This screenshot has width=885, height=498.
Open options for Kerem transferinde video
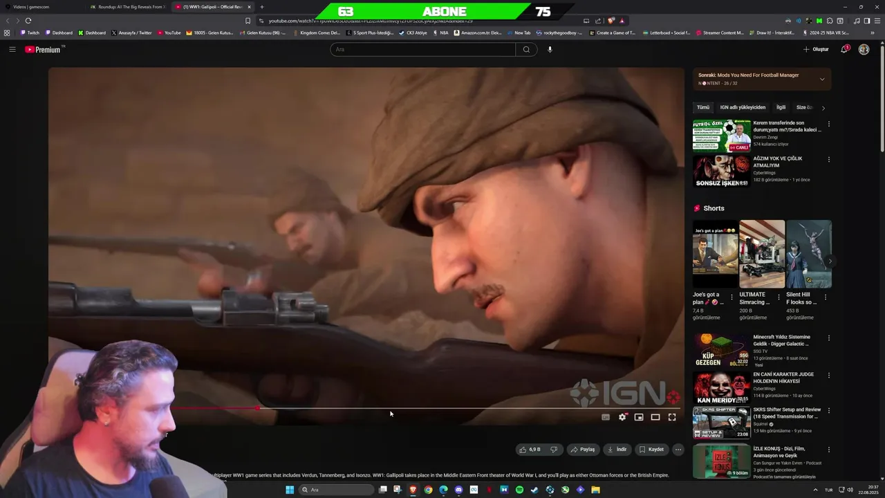829,124
